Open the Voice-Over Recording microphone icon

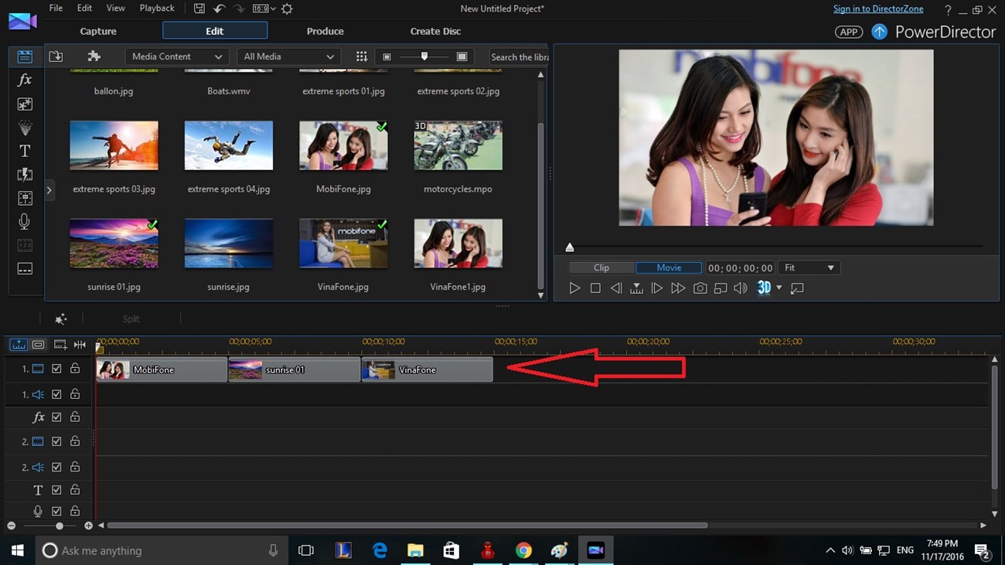(25, 222)
